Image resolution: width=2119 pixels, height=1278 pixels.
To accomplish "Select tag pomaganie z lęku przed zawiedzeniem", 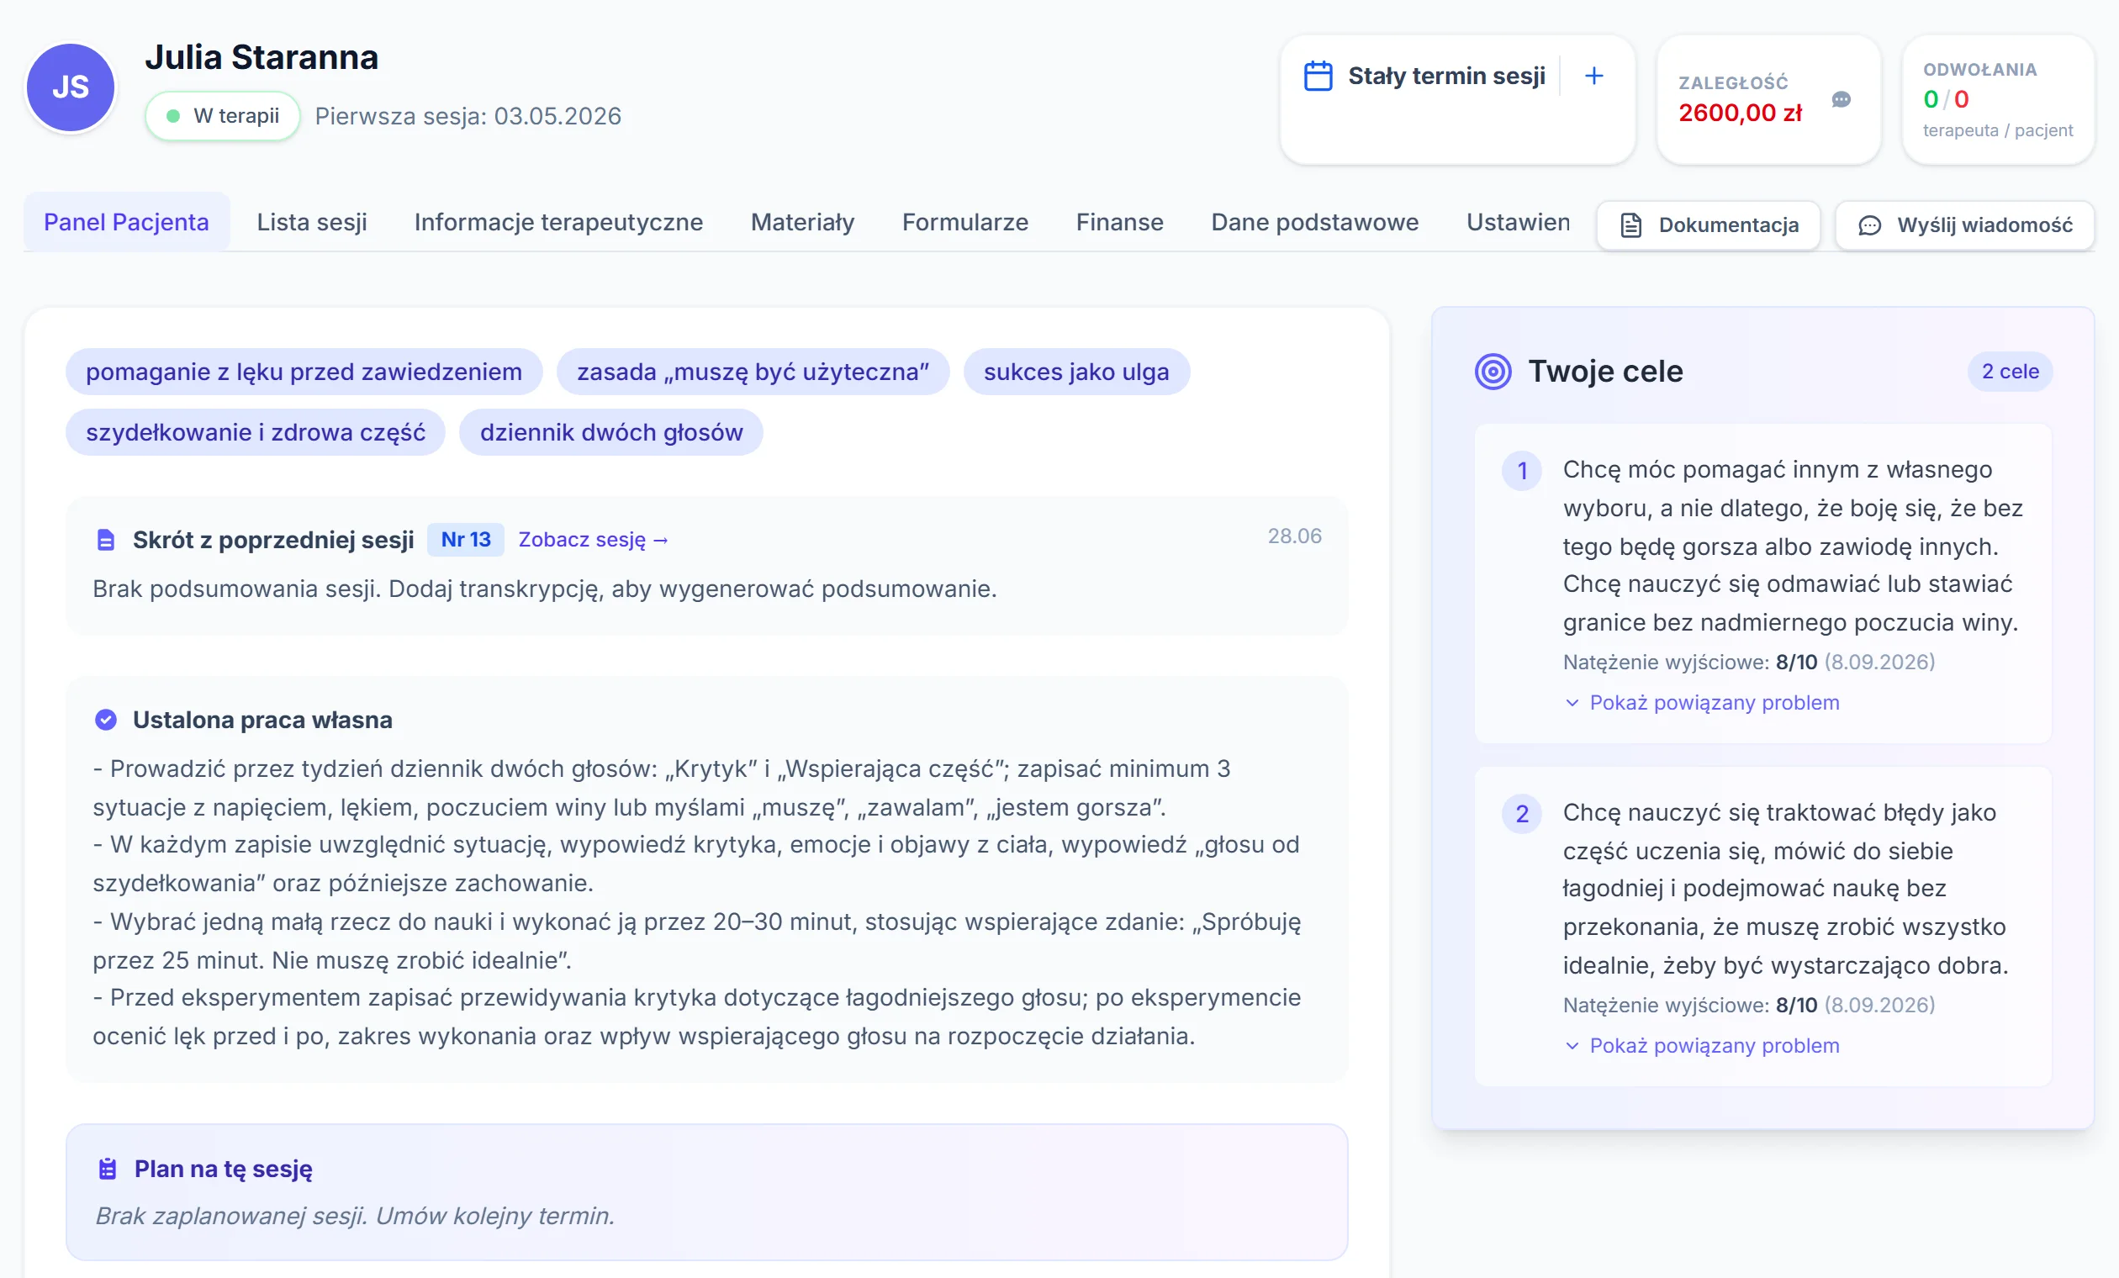I will (304, 372).
